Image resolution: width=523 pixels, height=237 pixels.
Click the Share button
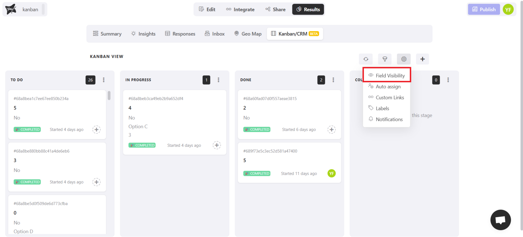(275, 9)
